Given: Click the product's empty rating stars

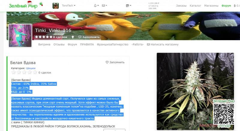Looking at the screenshot, I should (x=24, y=72).
